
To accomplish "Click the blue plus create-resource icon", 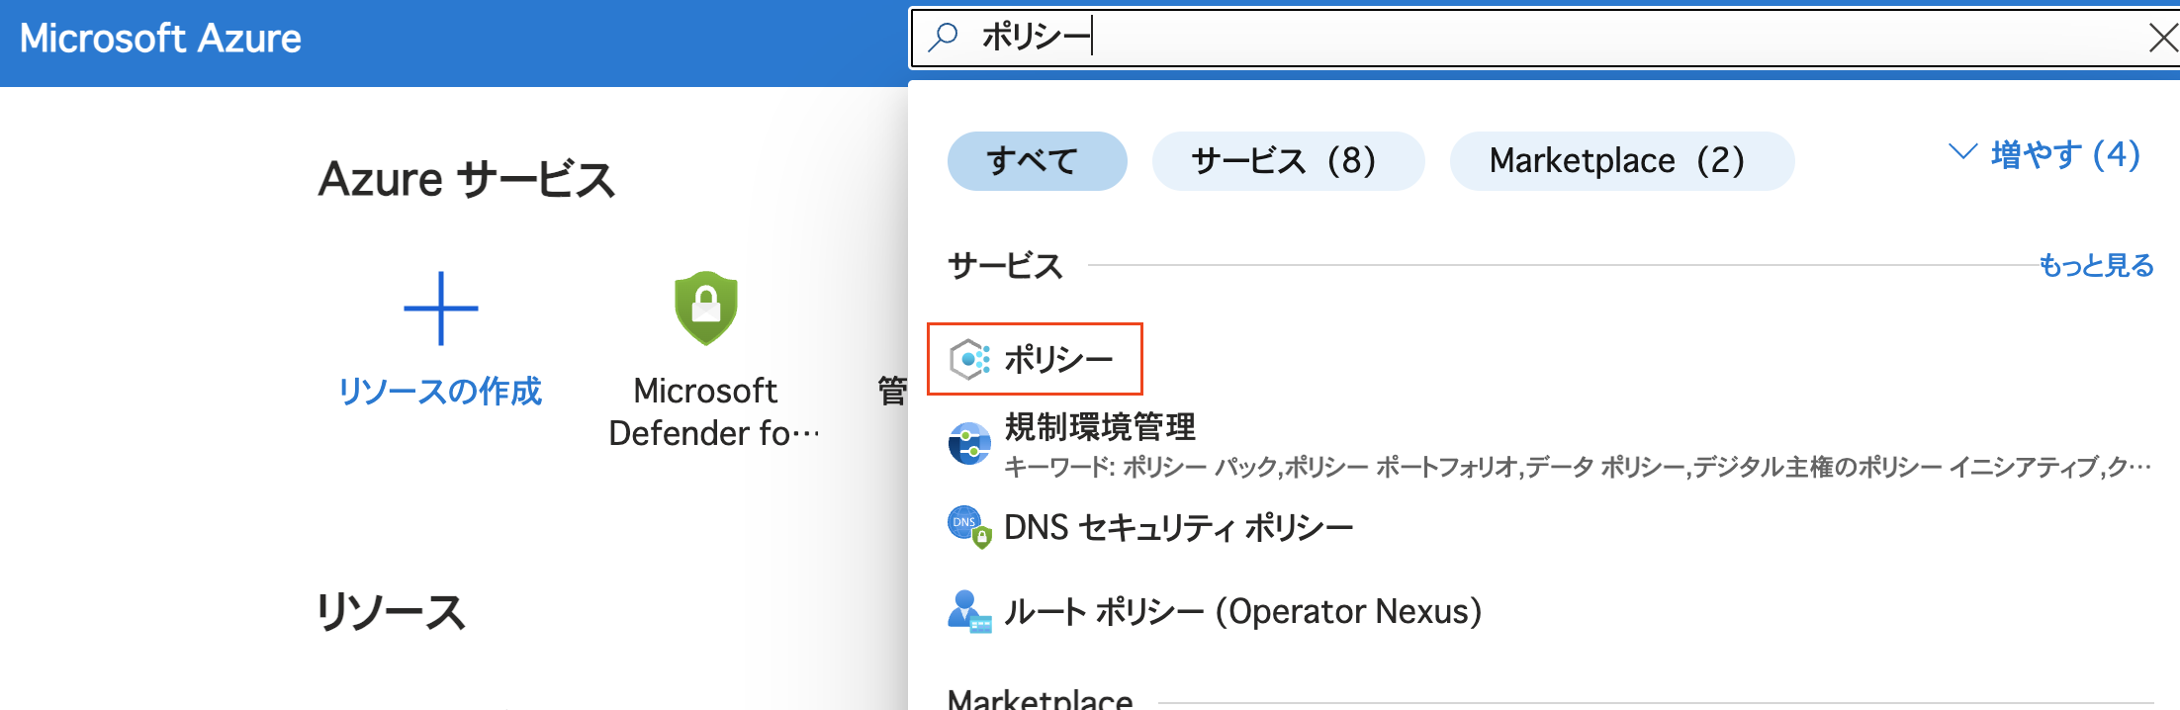I will click(441, 309).
